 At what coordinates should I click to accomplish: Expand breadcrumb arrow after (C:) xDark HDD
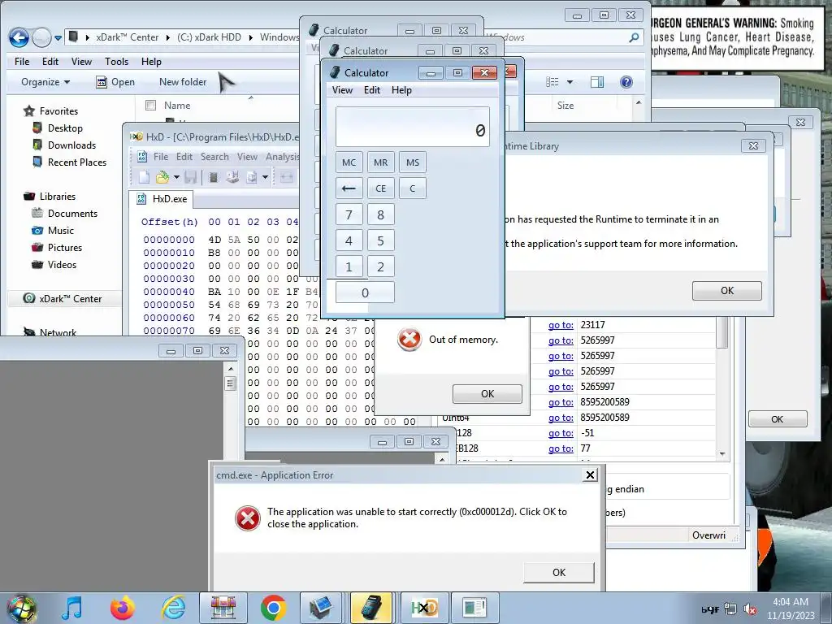pyautogui.click(x=250, y=37)
